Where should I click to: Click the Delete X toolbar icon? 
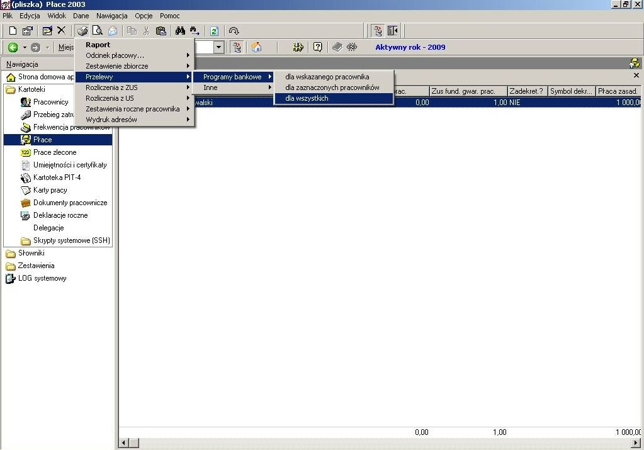point(61,30)
